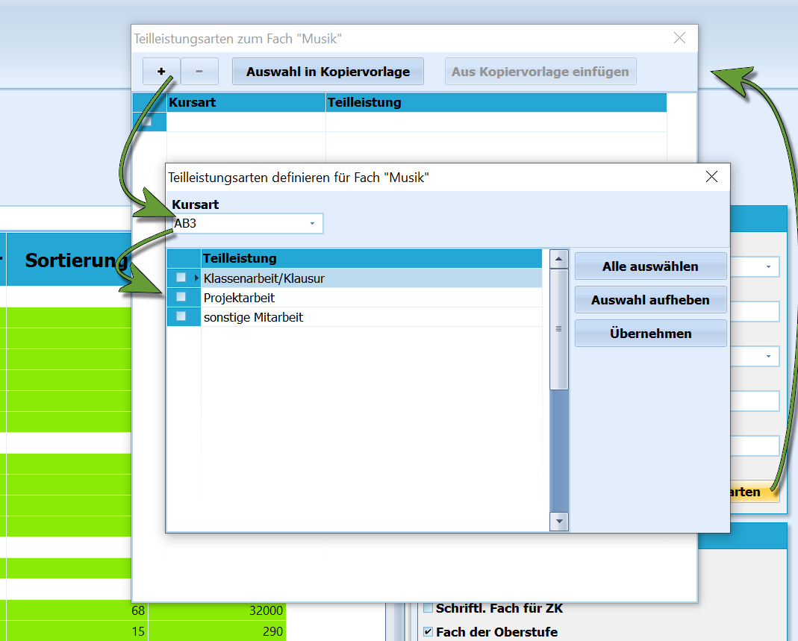Click the minus button to remove entry
Image resolution: width=798 pixels, height=641 pixels.
[x=199, y=71]
